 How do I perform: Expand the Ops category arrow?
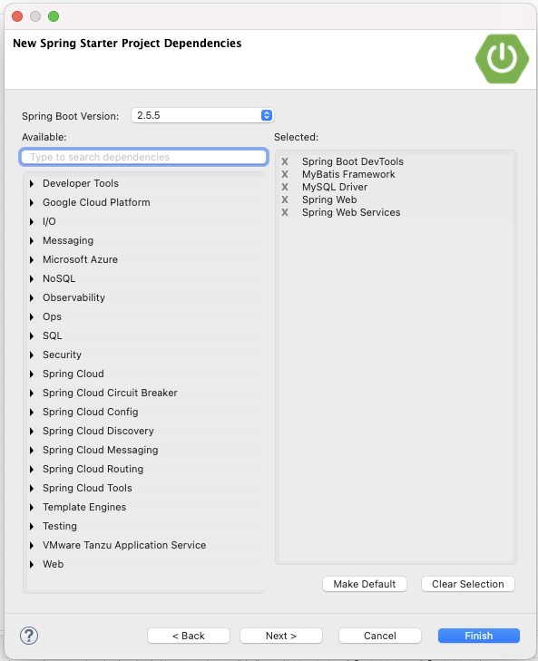tap(32, 316)
